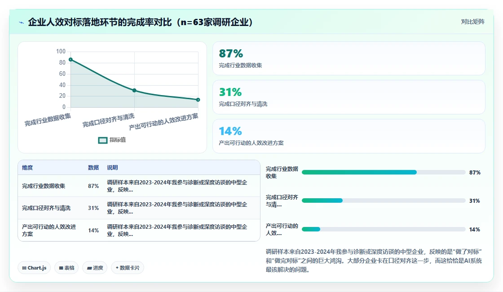Click the description cell in 完成口径对齐与清洗 row
The image size is (503, 292).
pos(177,208)
